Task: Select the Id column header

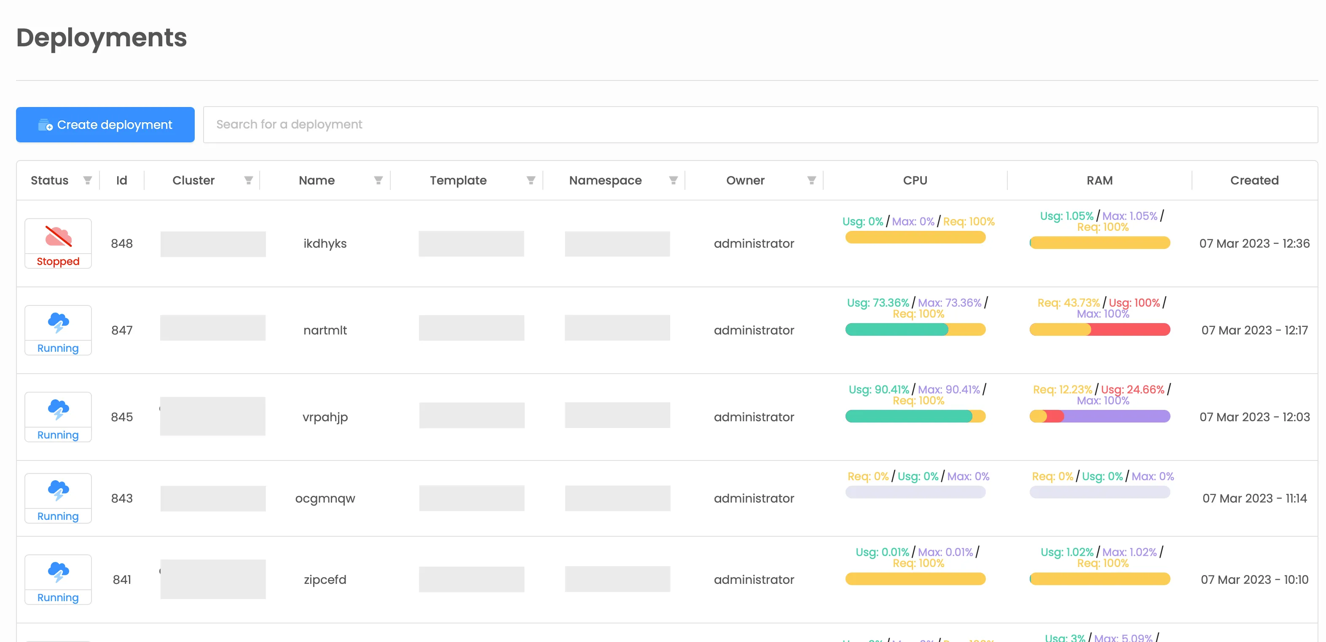Action: 121,181
